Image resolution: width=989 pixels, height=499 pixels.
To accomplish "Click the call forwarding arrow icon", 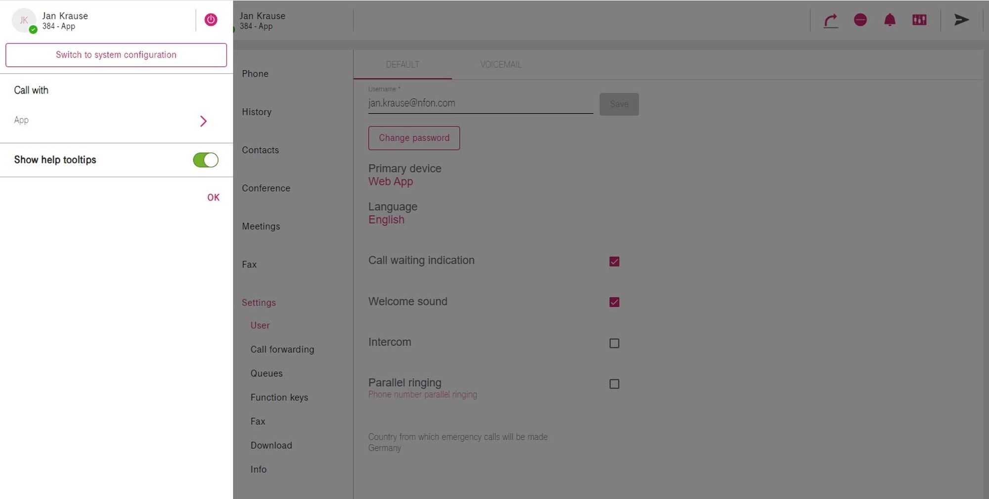I will pos(831,20).
